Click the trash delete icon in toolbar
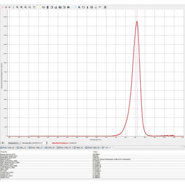 coord(48,7)
